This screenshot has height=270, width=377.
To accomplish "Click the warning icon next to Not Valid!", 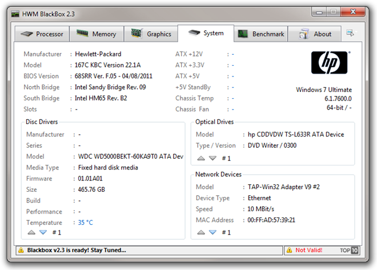I will tap(289, 250).
